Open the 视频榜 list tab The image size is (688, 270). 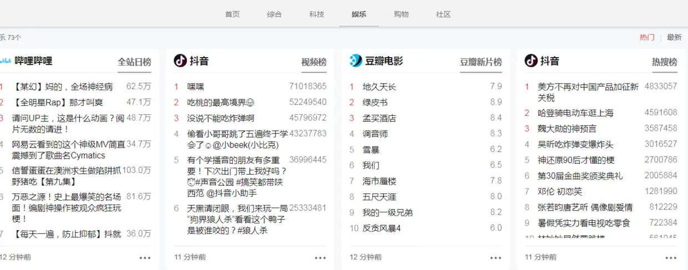pos(314,62)
